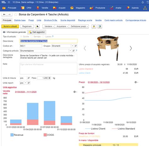Open the Produzione section
This screenshot has width=149, height=147.
click(97, 8)
